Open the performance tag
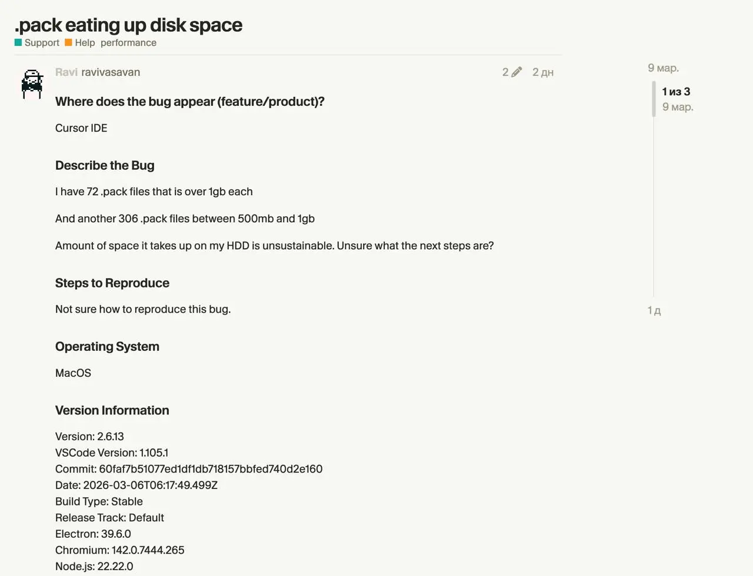Viewport: 753px width, 576px height. click(x=128, y=42)
